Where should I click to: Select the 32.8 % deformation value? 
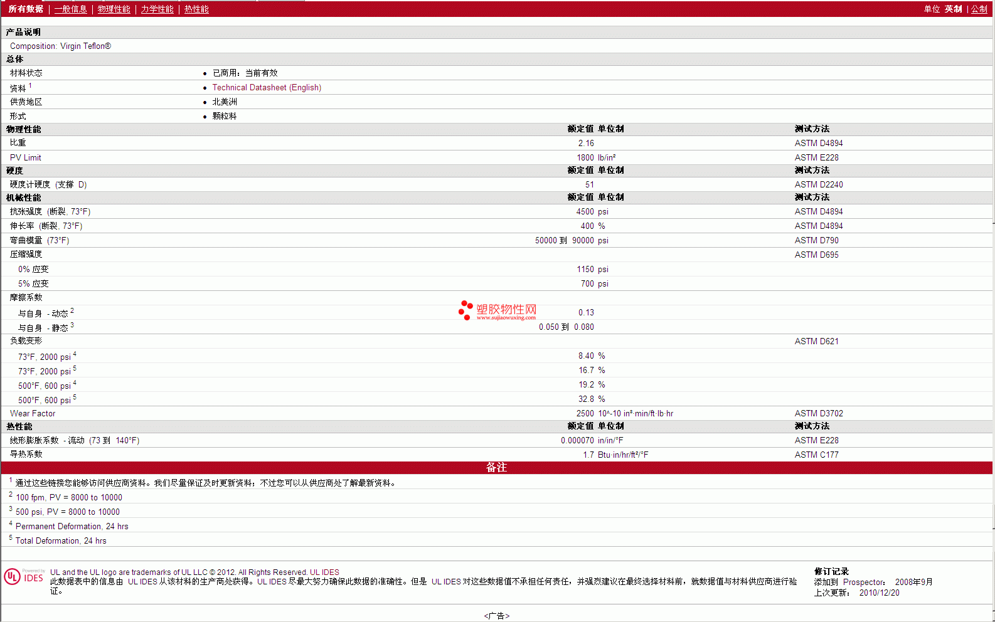tap(592, 399)
